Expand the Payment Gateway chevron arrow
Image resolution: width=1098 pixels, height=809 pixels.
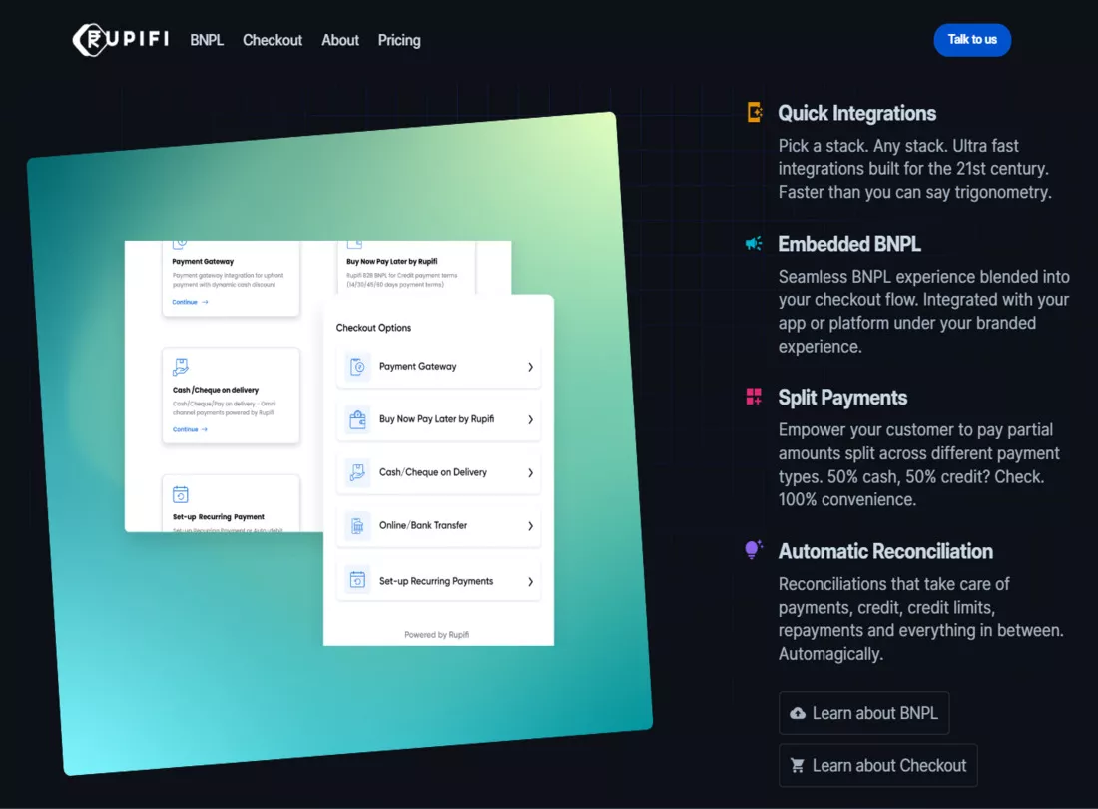point(530,367)
